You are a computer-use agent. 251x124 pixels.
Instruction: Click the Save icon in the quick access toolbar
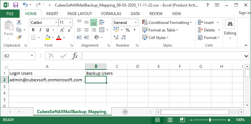pos(15,5)
